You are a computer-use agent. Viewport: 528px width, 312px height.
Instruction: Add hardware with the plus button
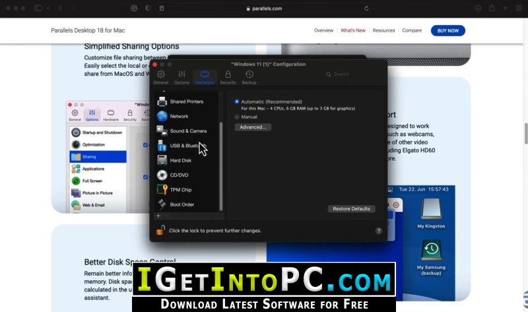pos(158,216)
